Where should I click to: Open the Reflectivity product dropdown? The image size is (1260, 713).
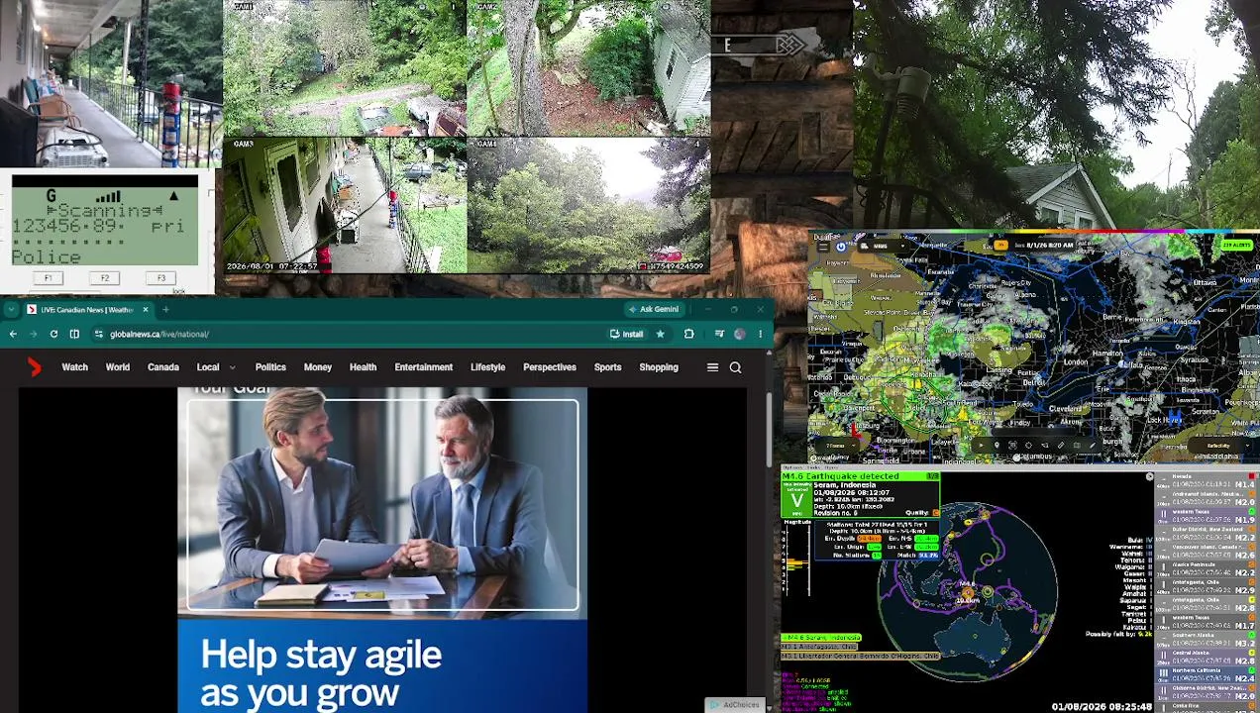[1221, 446]
